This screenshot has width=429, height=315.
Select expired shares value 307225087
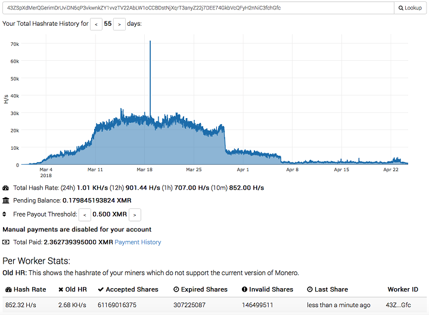(x=189, y=305)
